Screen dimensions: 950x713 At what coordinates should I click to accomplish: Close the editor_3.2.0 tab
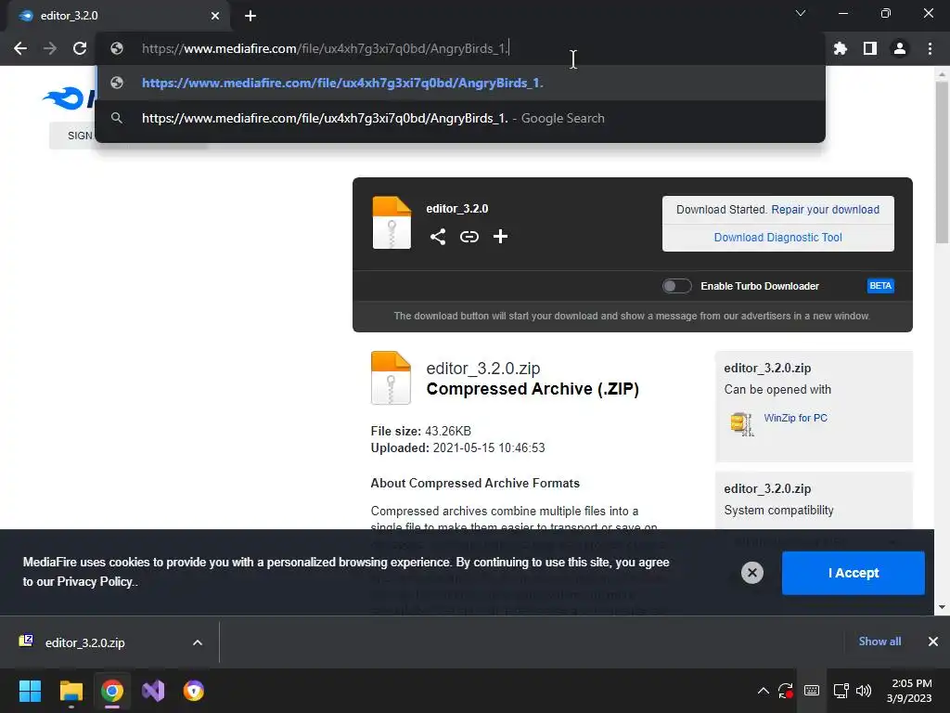click(x=215, y=16)
